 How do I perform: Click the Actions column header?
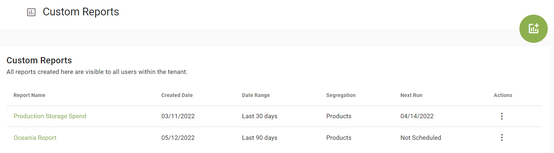503,95
